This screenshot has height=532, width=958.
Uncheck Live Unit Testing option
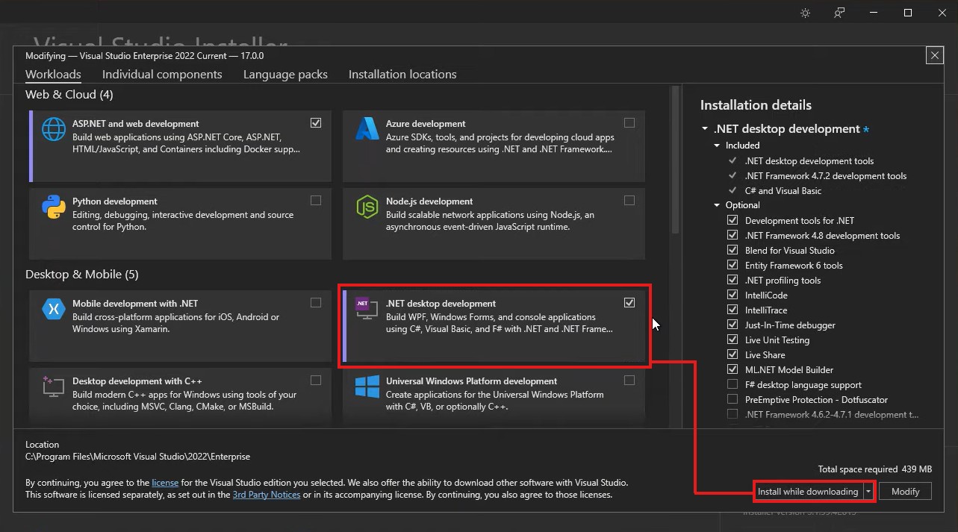click(x=733, y=339)
